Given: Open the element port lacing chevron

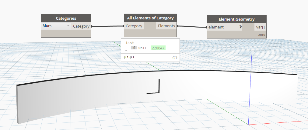Looking at the screenshot, I should (241, 27).
